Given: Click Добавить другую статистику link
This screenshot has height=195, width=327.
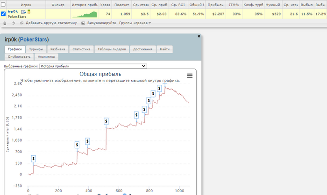Looking at the screenshot, I should coord(51,23).
